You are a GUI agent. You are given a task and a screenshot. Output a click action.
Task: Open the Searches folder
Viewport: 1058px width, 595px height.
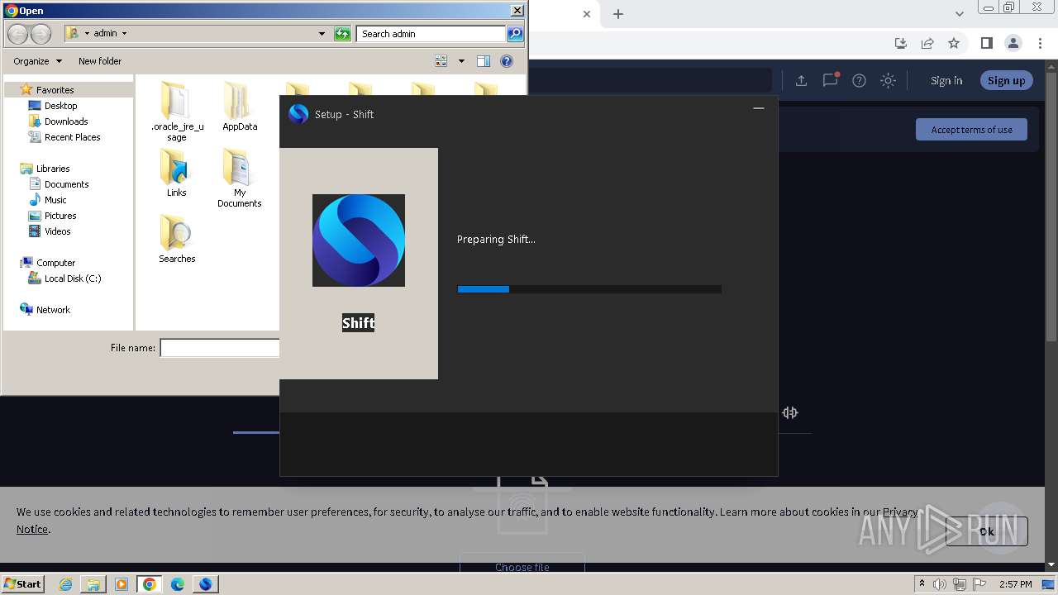pos(177,240)
